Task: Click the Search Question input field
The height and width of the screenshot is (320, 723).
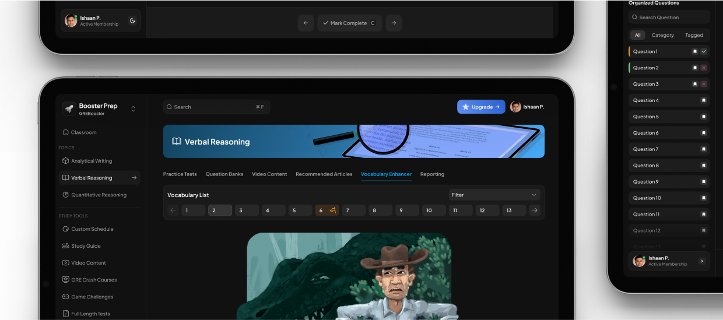Action: tap(669, 17)
